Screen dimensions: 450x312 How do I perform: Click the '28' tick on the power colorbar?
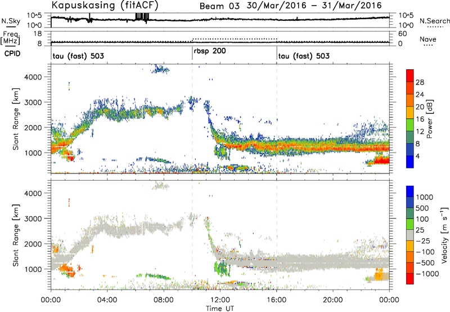(x=420, y=82)
